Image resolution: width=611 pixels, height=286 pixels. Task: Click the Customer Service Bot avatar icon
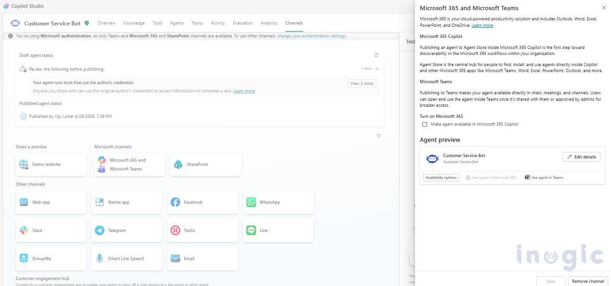(15, 23)
